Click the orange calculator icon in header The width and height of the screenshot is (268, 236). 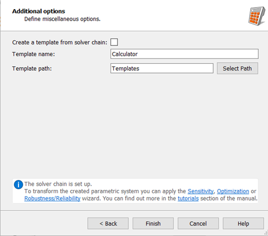[x=257, y=16]
